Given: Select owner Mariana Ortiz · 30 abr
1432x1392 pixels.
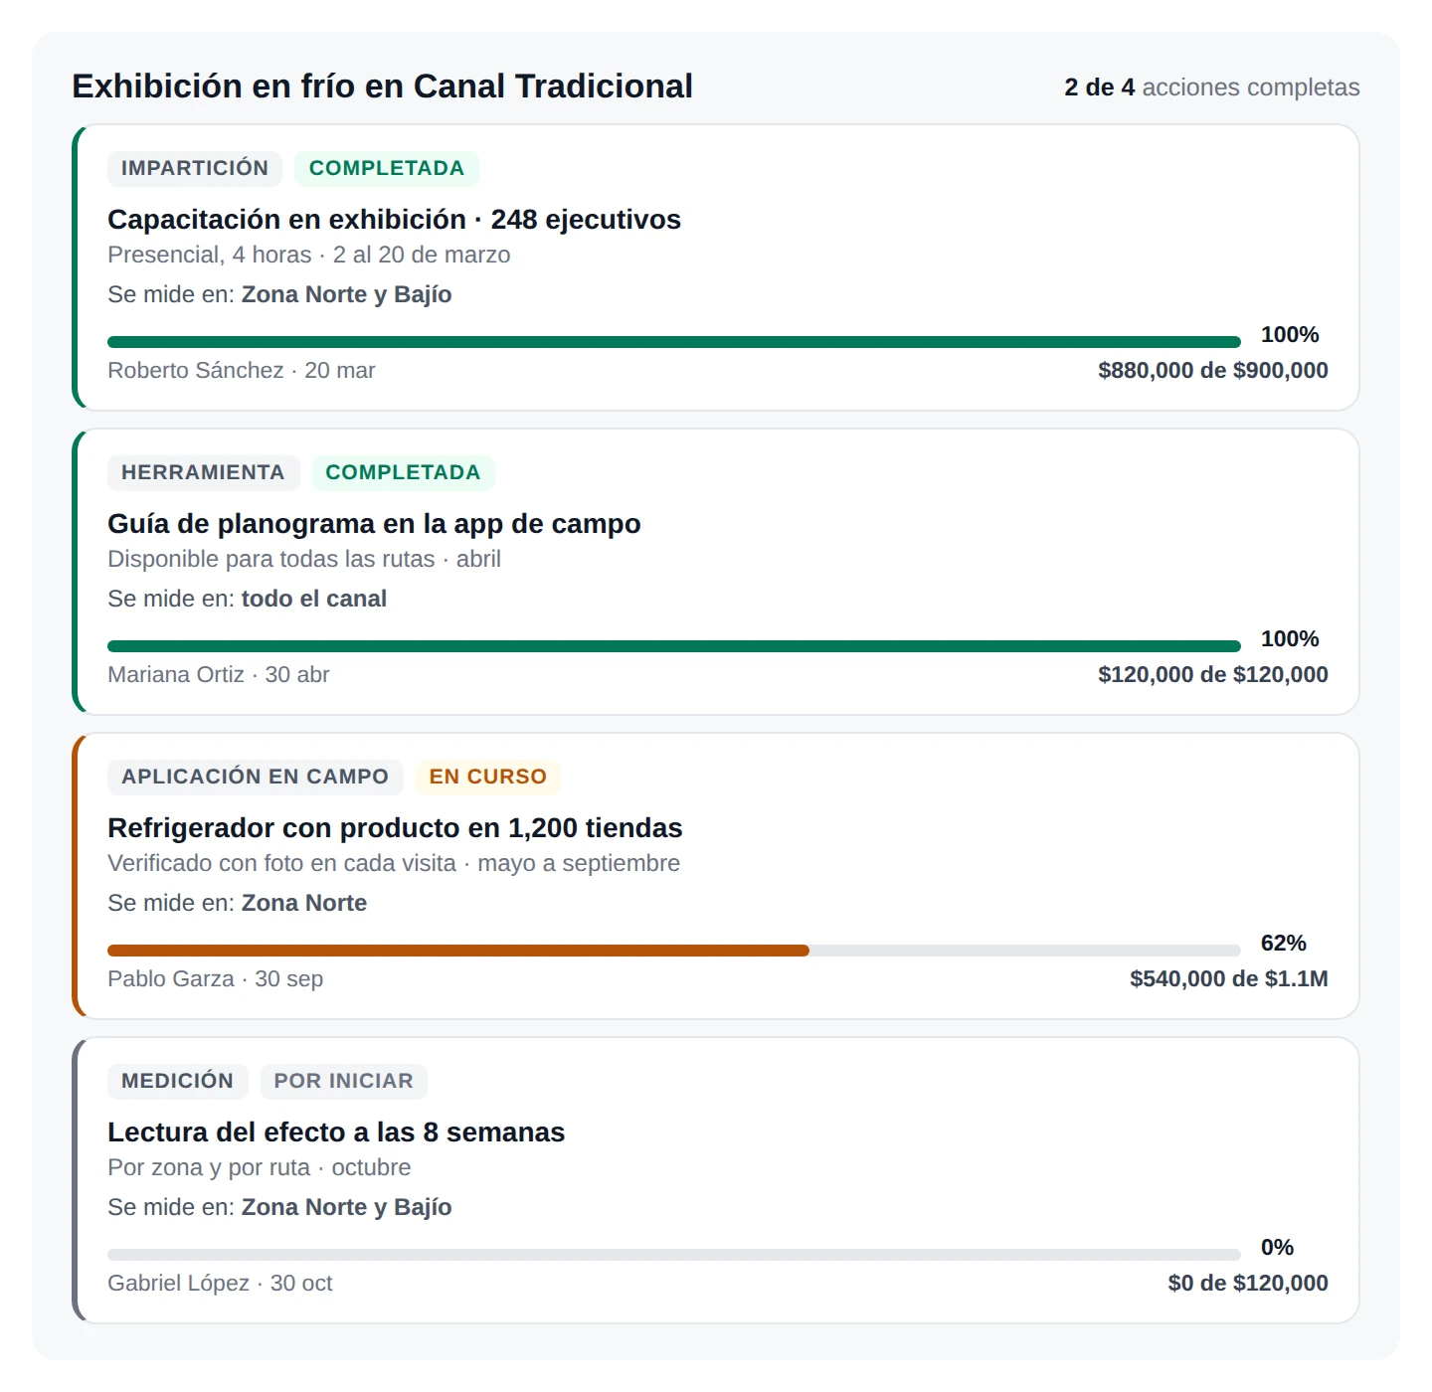Looking at the screenshot, I should pos(219,674).
